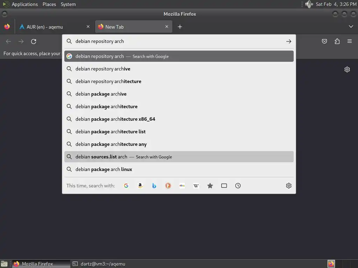Close the New Tab tab
358x268 pixels.
tap(167, 27)
